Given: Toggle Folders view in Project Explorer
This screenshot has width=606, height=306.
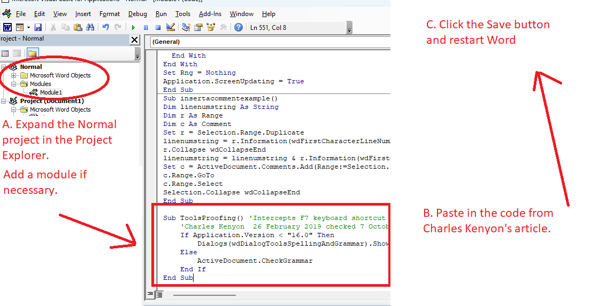Looking at the screenshot, I should coord(33,53).
